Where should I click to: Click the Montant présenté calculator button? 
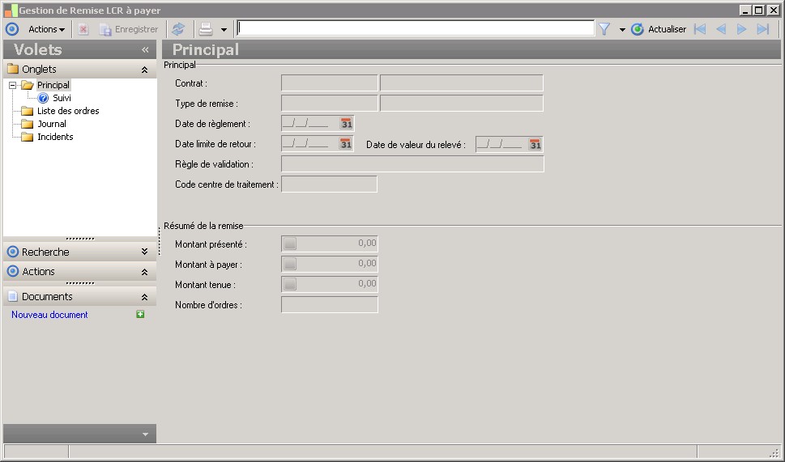290,244
